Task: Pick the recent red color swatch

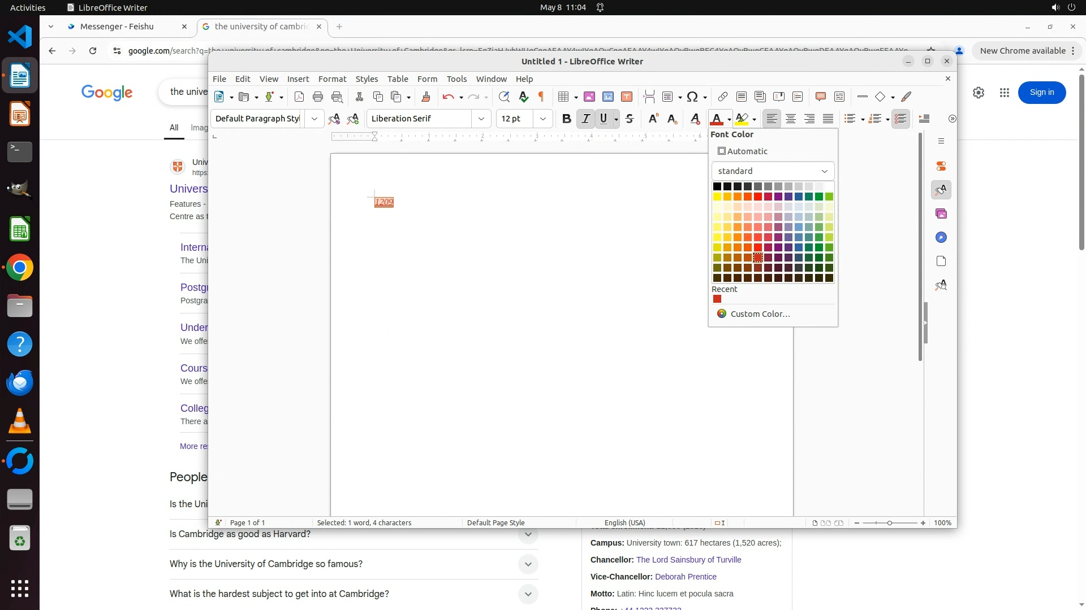Action: (717, 299)
